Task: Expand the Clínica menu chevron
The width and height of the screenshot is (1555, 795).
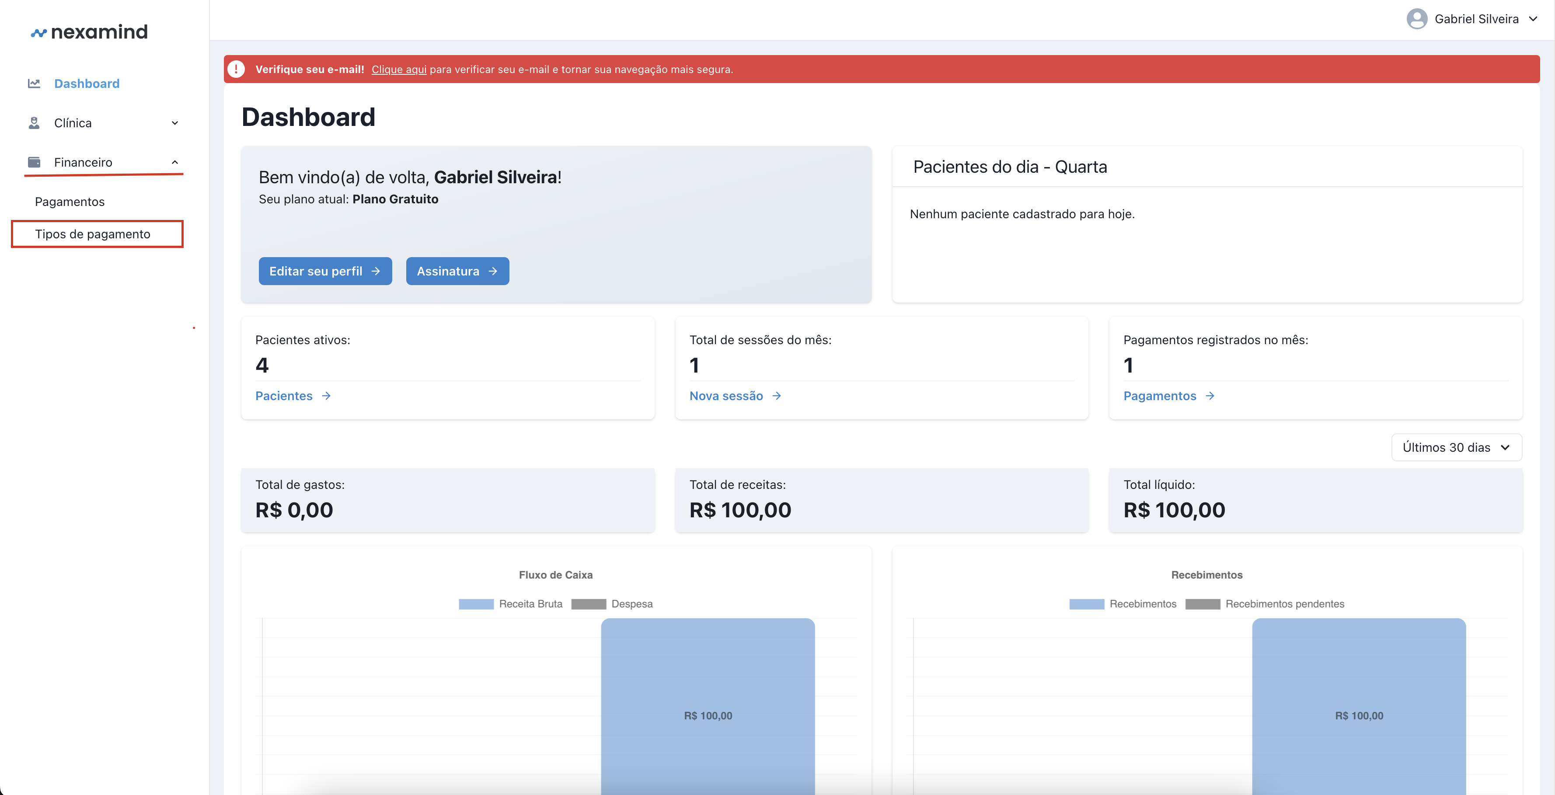Action: click(175, 123)
